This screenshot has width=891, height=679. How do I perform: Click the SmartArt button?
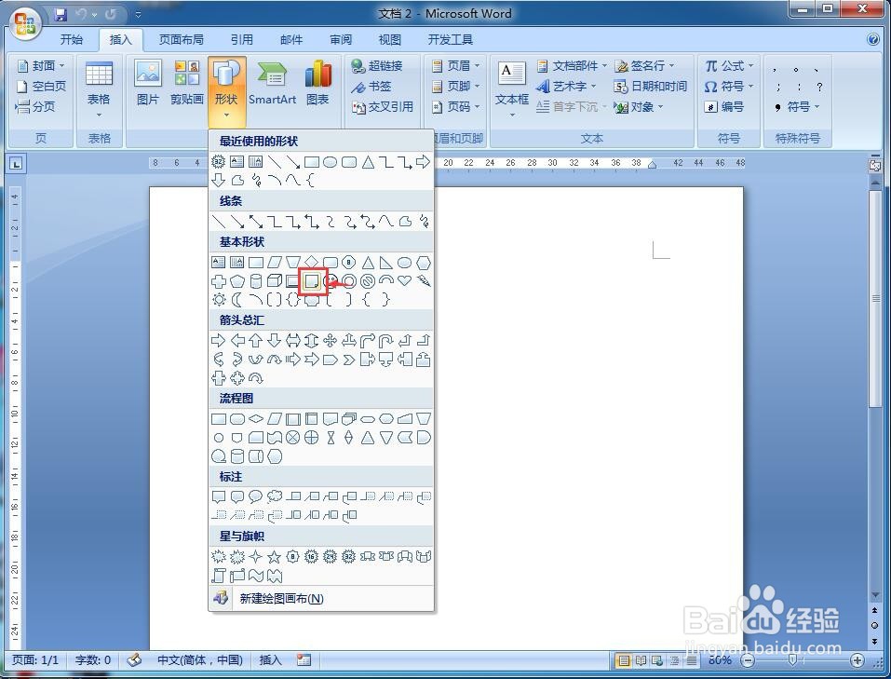coord(272,84)
